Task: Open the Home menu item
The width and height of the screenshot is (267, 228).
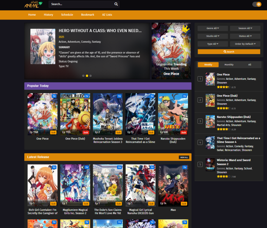Action: click(x=32, y=15)
